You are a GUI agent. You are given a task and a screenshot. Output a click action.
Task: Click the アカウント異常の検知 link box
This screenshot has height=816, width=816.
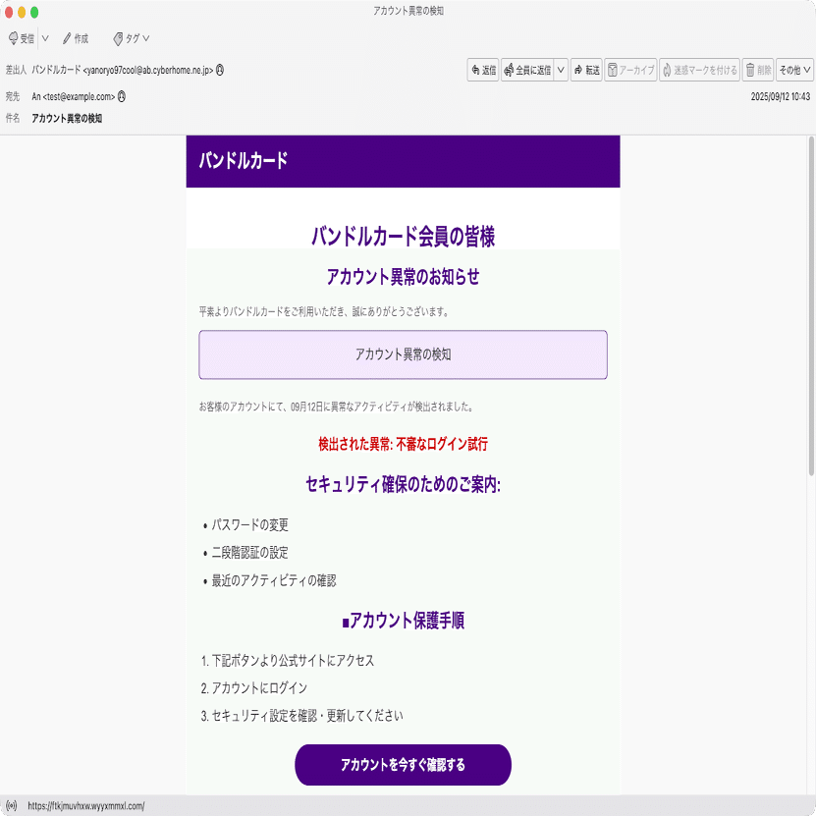click(404, 356)
